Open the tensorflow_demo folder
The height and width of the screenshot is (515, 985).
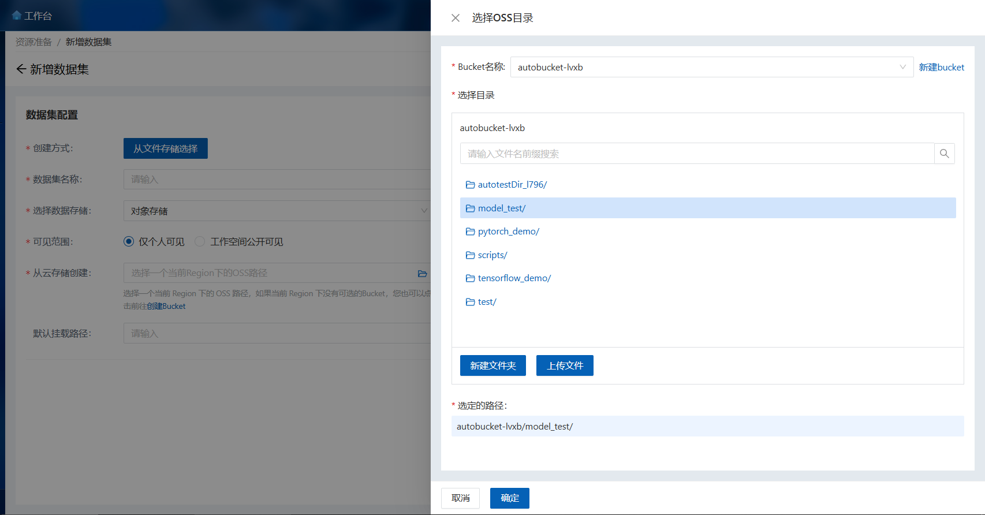coord(514,278)
